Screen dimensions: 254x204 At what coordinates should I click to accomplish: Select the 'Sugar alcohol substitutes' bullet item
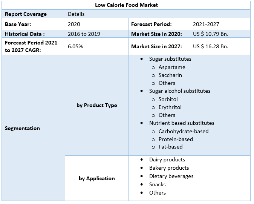coord(180,91)
